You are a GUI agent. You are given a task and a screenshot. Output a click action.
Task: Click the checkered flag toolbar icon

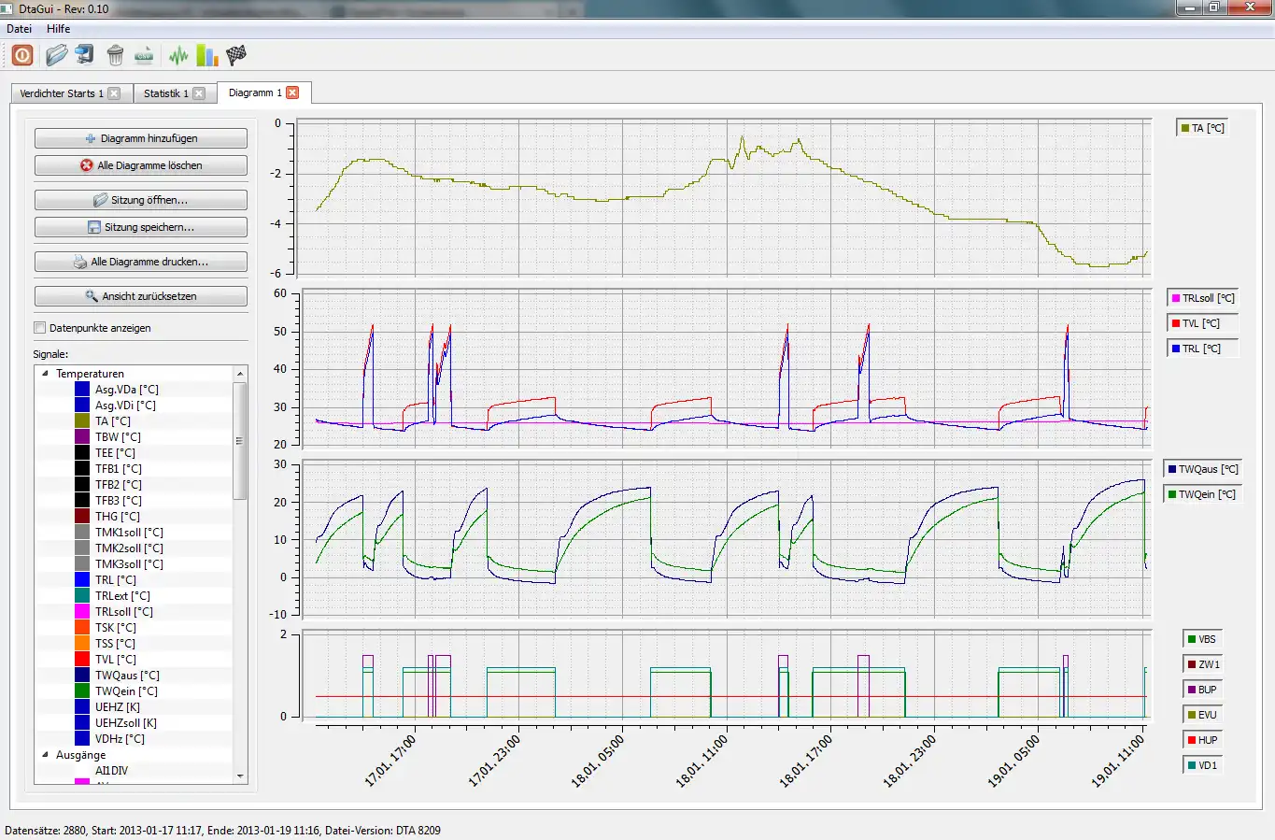coord(236,55)
